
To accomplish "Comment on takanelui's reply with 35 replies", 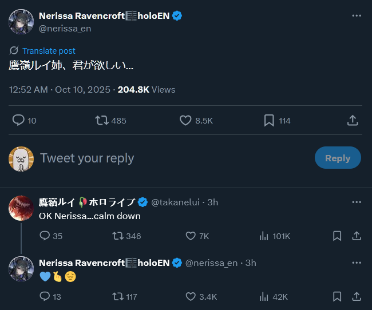I will [x=45, y=236].
